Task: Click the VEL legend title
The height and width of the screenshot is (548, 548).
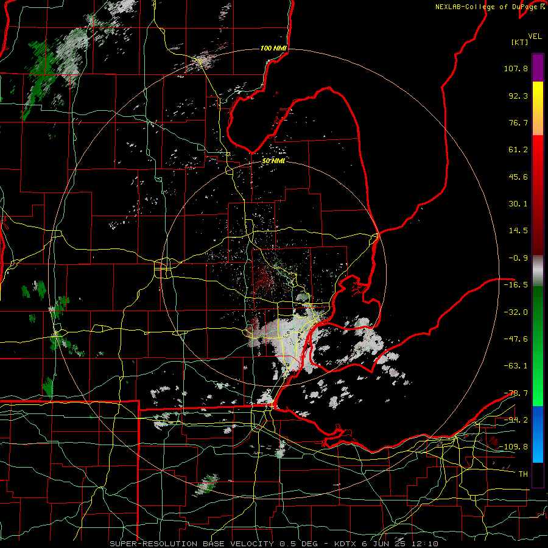Action: click(535, 37)
